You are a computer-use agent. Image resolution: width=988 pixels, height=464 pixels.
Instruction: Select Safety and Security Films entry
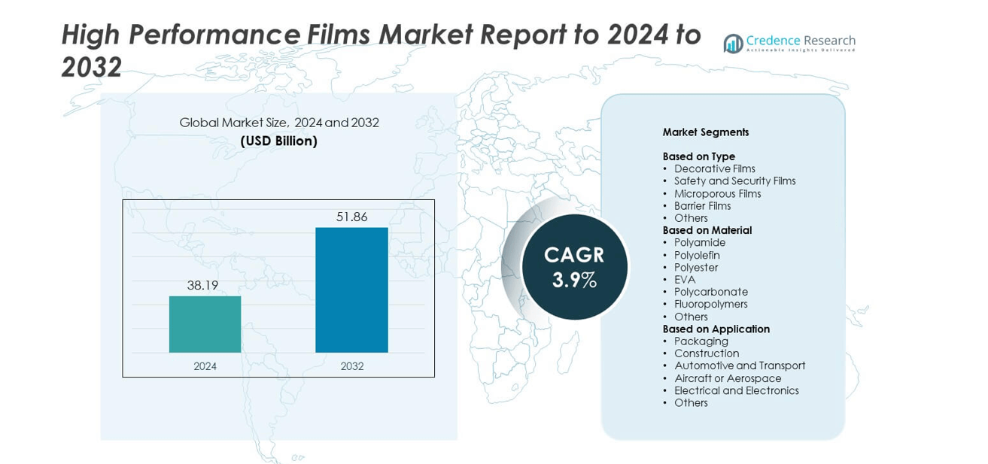734,181
